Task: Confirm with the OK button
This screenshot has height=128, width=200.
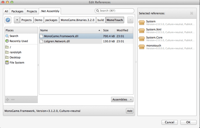Action: [x=188, y=122]
